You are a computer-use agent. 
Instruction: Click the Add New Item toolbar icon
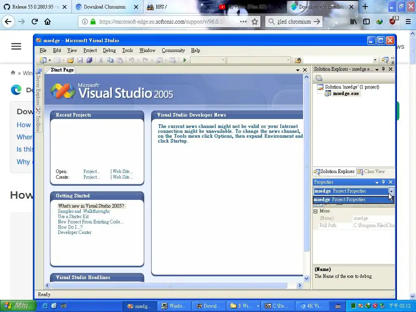click(57, 60)
